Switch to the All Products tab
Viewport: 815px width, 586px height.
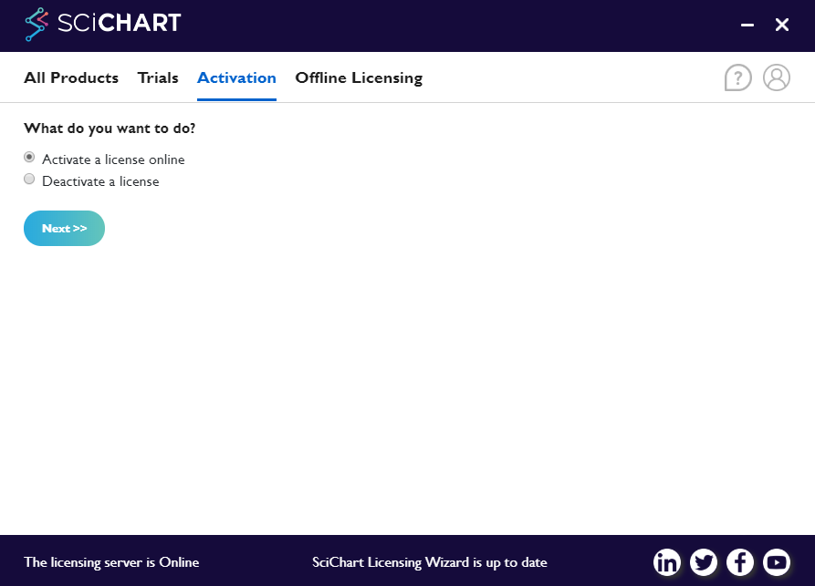(70, 77)
